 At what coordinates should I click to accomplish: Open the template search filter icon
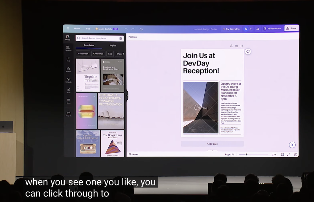pos(121,38)
